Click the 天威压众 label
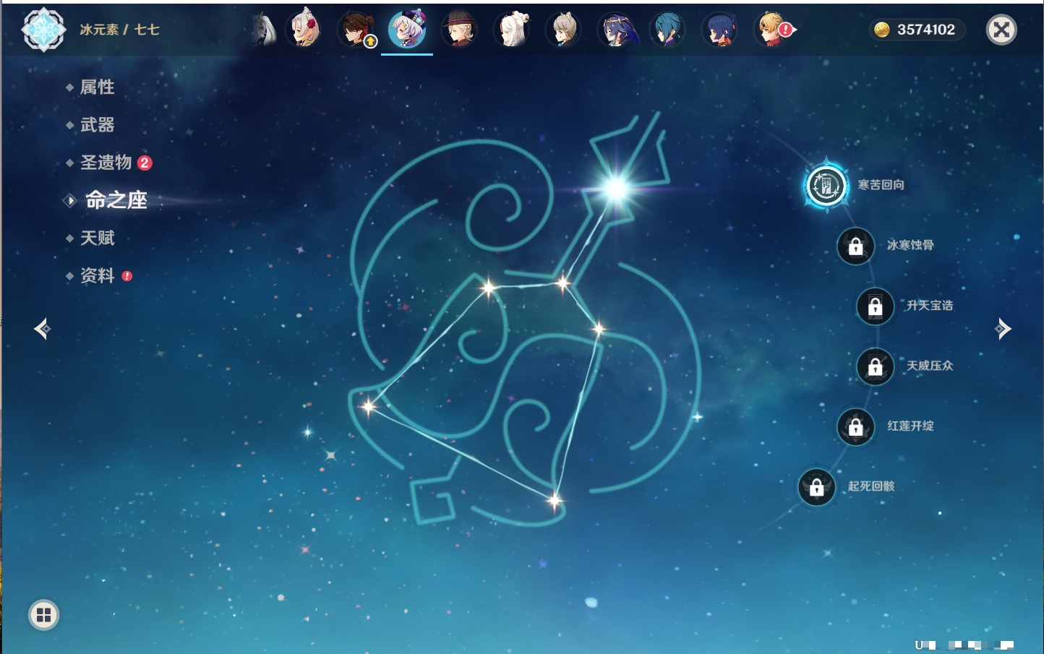Viewport: 1044px width, 654px height. (930, 366)
